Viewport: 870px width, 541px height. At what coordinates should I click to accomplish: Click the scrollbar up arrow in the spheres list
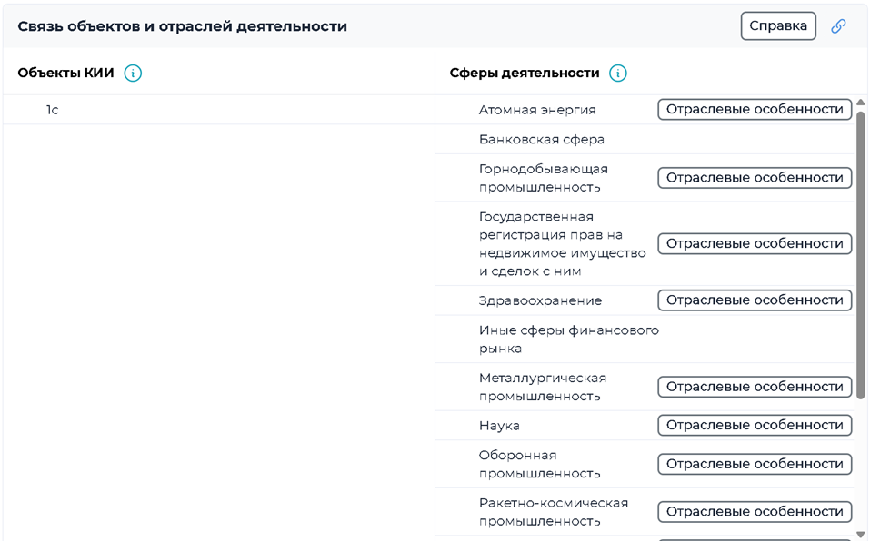pyautogui.click(x=861, y=103)
